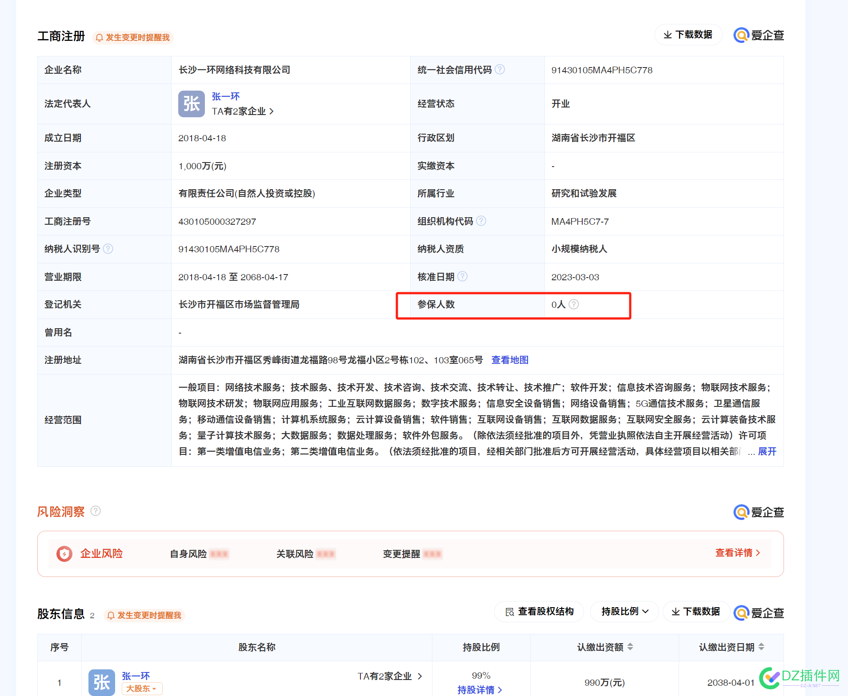Click help icon next to 0人 参保人数
Screen dimensions: 848x696
574,304
